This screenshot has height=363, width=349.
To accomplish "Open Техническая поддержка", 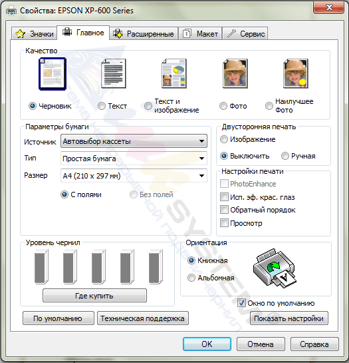I will 143,318.
